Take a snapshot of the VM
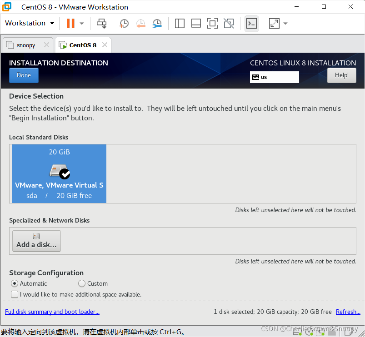Image resolution: width=365 pixels, height=337 pixels. click(x=124, y=24)
